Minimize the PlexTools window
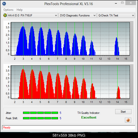The width and height of the screenshot is (138, 138). click(x=116, y=3)
